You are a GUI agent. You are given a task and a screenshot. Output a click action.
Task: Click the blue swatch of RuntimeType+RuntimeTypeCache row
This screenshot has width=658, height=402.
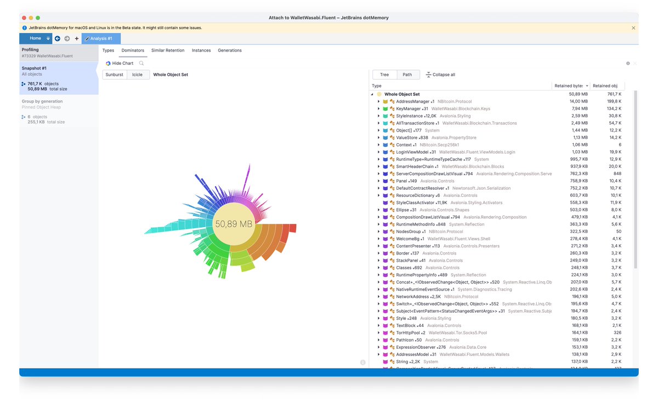385,160
